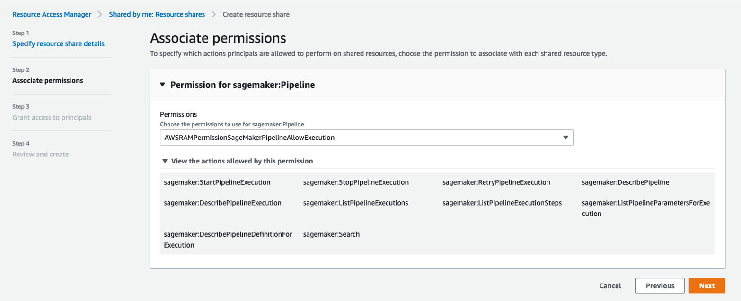The image size is (741, 301).
Task: Return to Specify resource share details step
Action: (58, 43)
